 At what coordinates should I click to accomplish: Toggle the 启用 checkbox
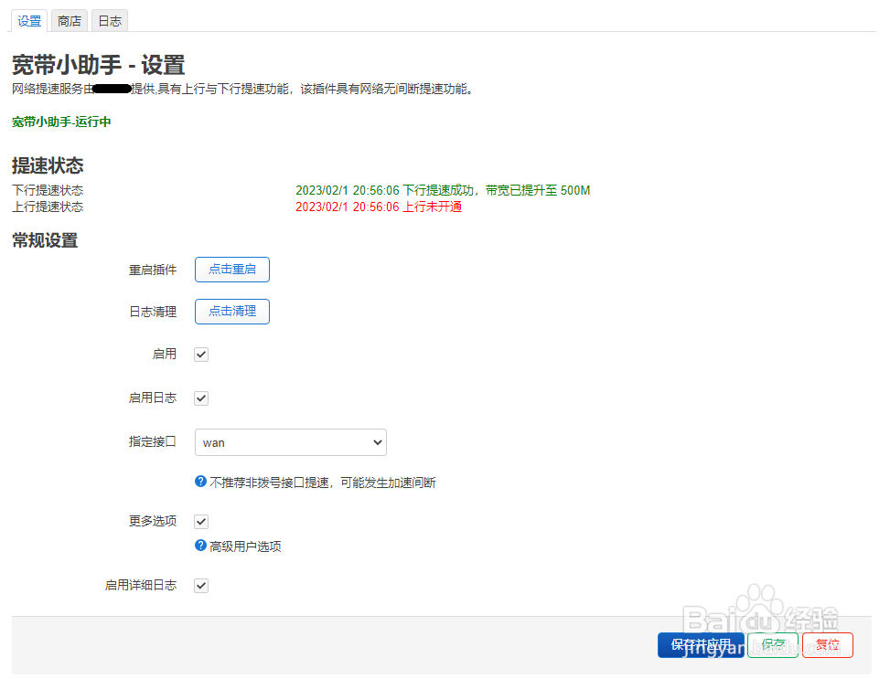click(201, 355)
